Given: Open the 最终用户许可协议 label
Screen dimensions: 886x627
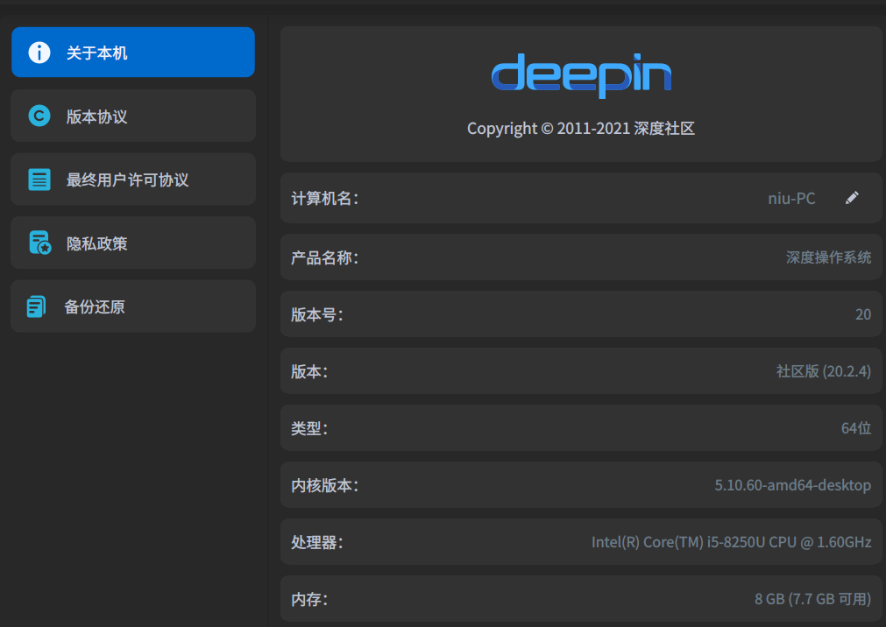Looking at the screenshot, I should pos(127,180).
